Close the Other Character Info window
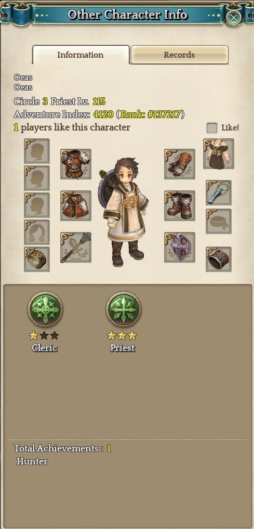This screenshot has width=254, height=529. [x=233, y=17]
